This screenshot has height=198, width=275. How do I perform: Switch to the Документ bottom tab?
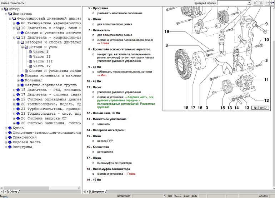[98, 192]
